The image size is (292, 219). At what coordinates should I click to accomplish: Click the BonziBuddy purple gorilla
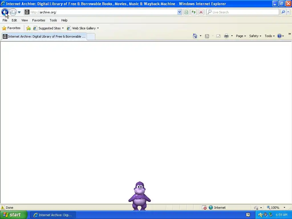point(139,196)
